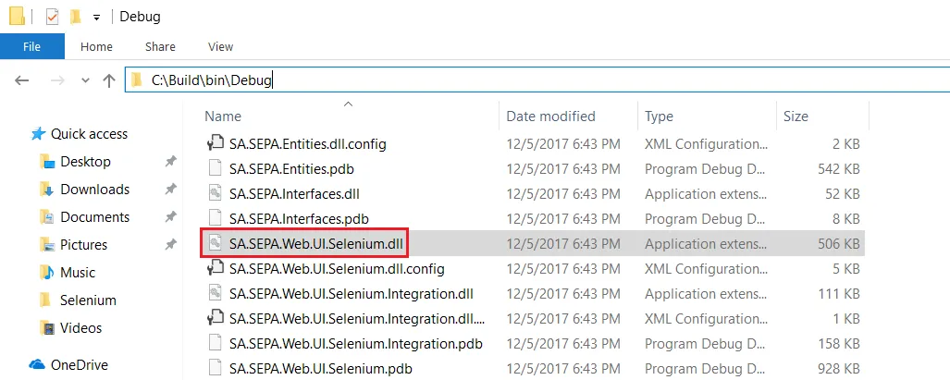This screenshot has width=950, height=380.
Task: Click the Music folder icon in sidebar
Action: coord(47,273)
